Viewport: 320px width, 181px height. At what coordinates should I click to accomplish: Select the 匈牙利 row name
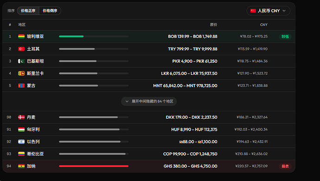[33, 129]
